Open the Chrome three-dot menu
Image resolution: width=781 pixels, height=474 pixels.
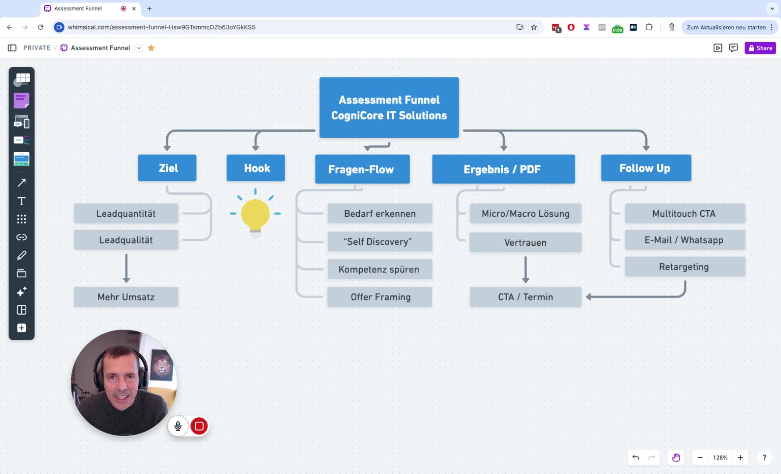pos(772,27)
